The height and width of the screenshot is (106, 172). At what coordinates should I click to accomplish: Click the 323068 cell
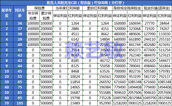(x=135, y=29)
